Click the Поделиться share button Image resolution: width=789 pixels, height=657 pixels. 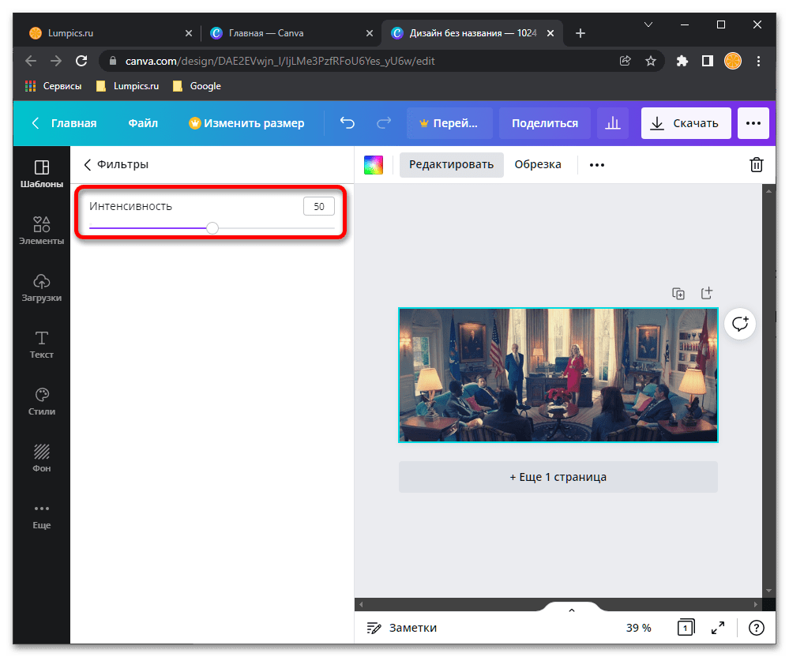coord(544,122)
